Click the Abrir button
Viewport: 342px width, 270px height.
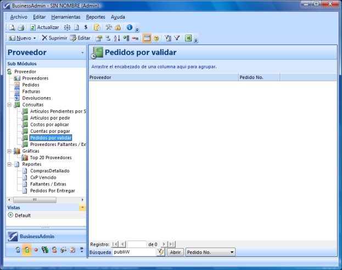[175, 252]
